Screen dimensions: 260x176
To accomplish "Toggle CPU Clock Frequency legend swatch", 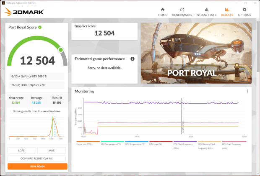I will 185,141.
